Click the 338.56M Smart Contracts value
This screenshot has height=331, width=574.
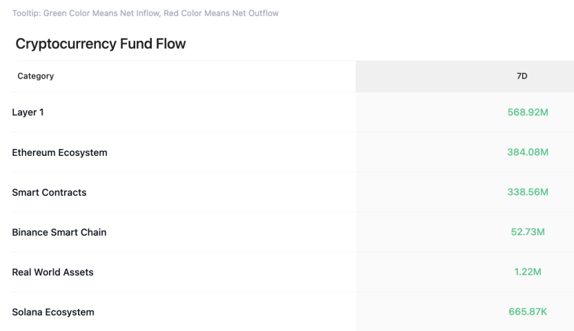coord(528,192)
